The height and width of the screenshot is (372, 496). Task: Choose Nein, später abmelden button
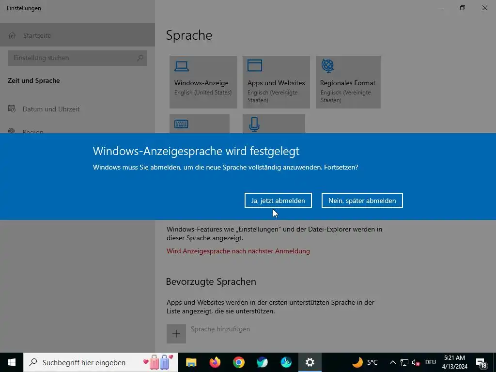[362, 200]
